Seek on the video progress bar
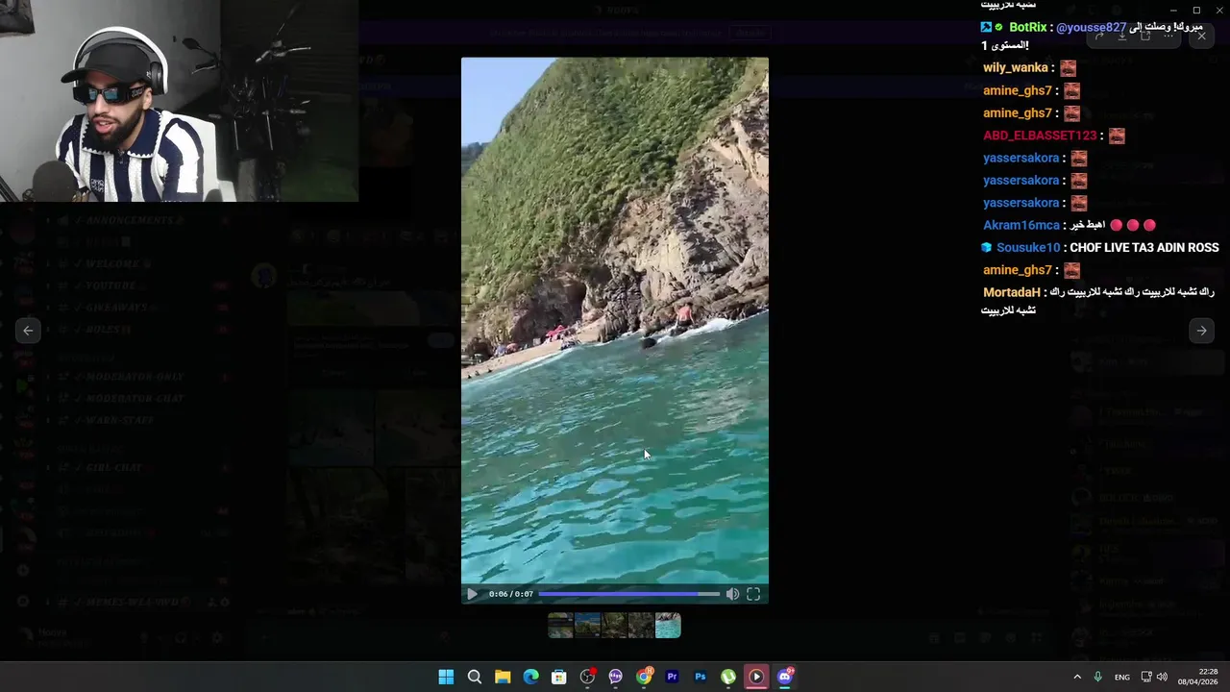The image size is (1230, 692). click(628, 594)
